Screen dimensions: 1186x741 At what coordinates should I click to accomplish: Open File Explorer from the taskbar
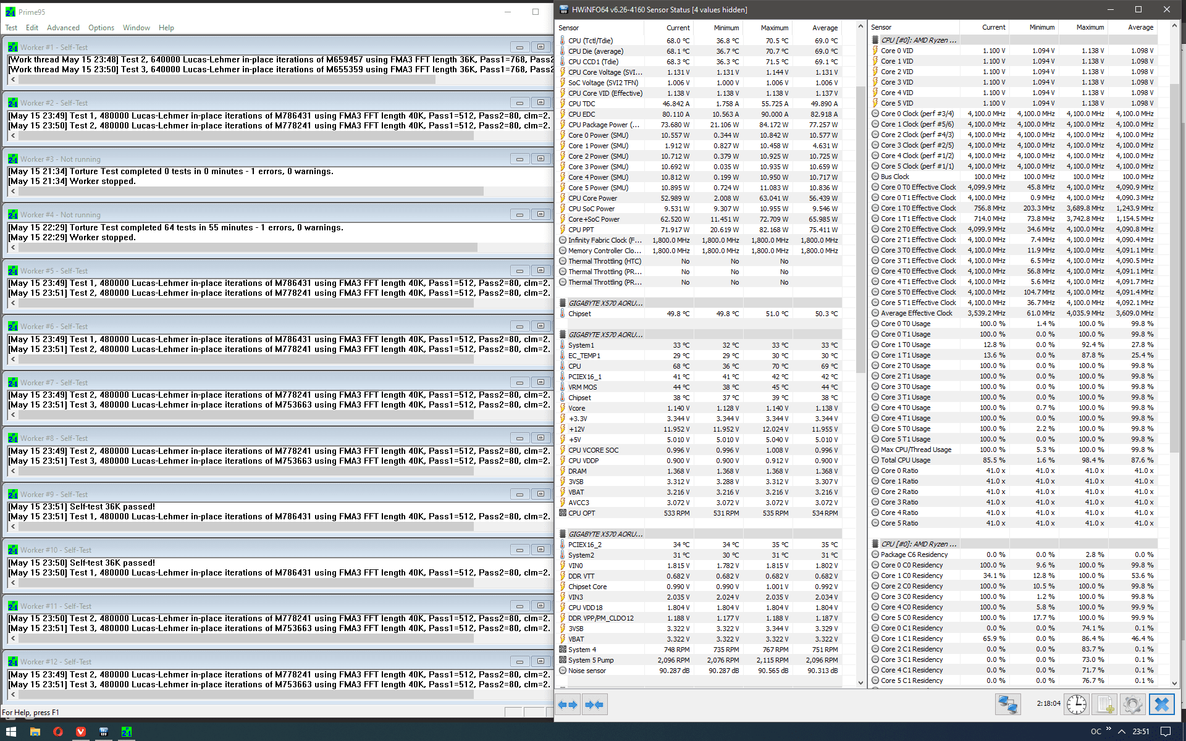tap(35, 732)
